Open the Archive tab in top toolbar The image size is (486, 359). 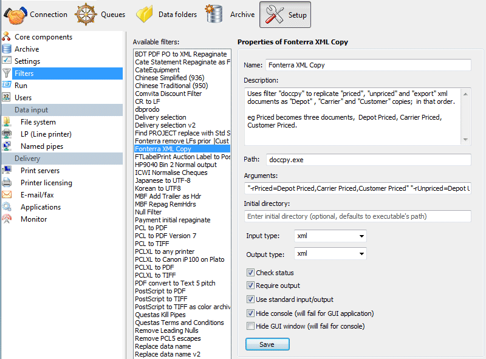tap(230, 15)
